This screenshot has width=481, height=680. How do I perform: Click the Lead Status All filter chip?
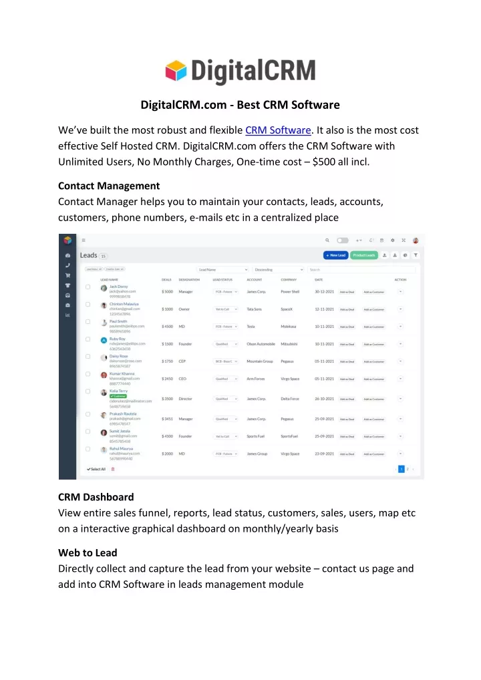click(94, 269)
